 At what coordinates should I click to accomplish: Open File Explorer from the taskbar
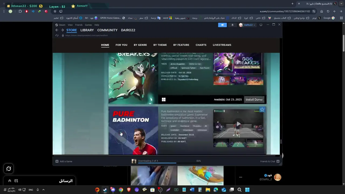[208, 190]
